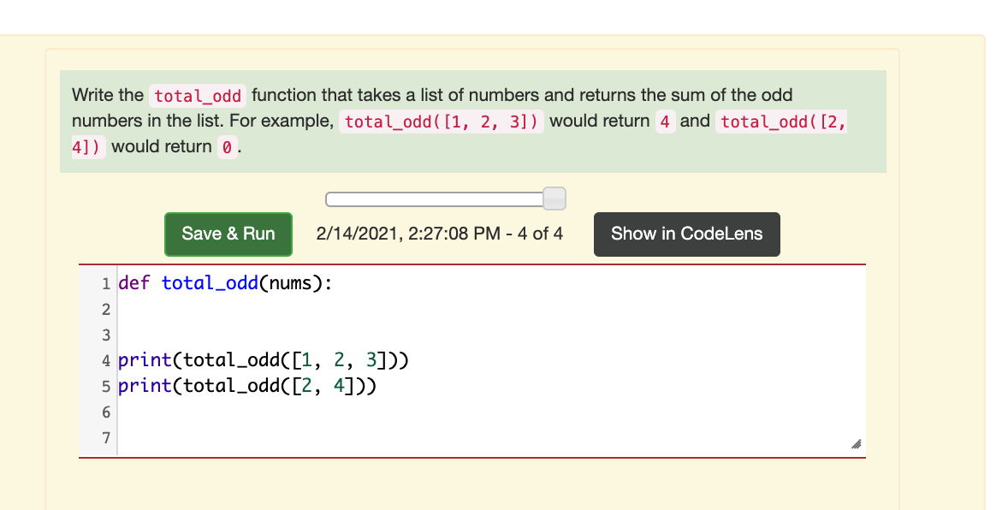Click the Save & Run button
This screenshot has height=510, width=1008.
pos(228,234)
